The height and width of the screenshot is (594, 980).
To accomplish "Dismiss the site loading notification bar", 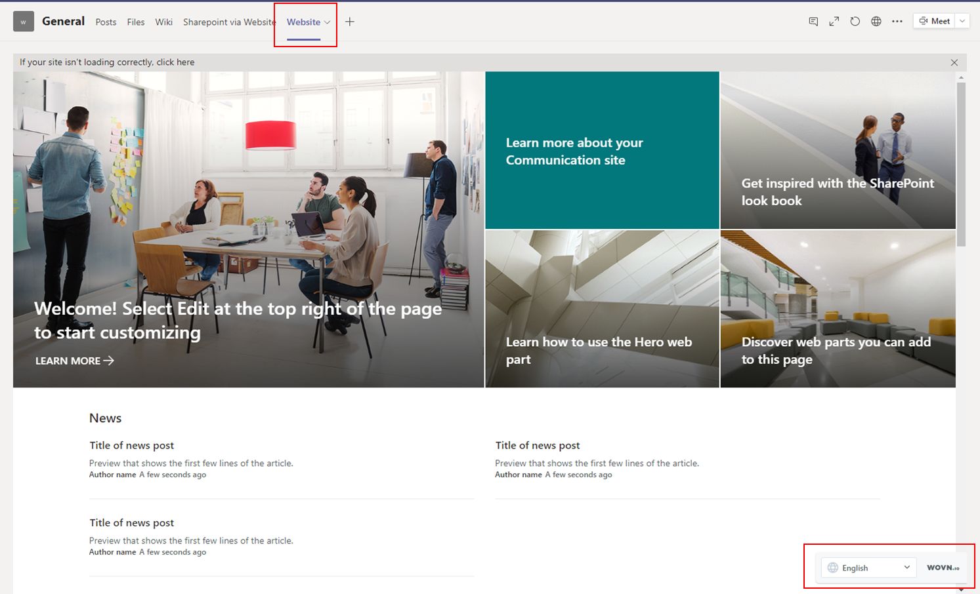I will 954,62.
